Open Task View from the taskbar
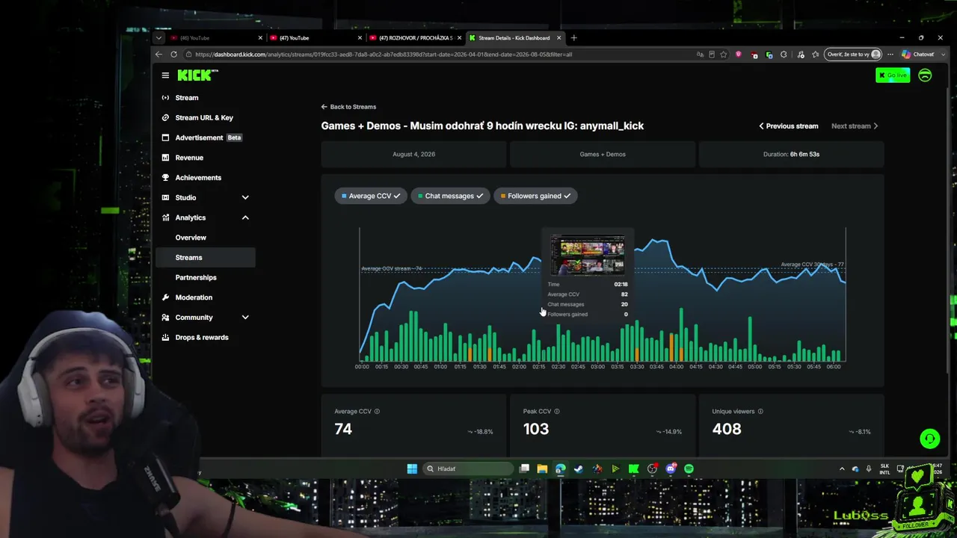Screen dimensions: 957x538 pos(524,469)
